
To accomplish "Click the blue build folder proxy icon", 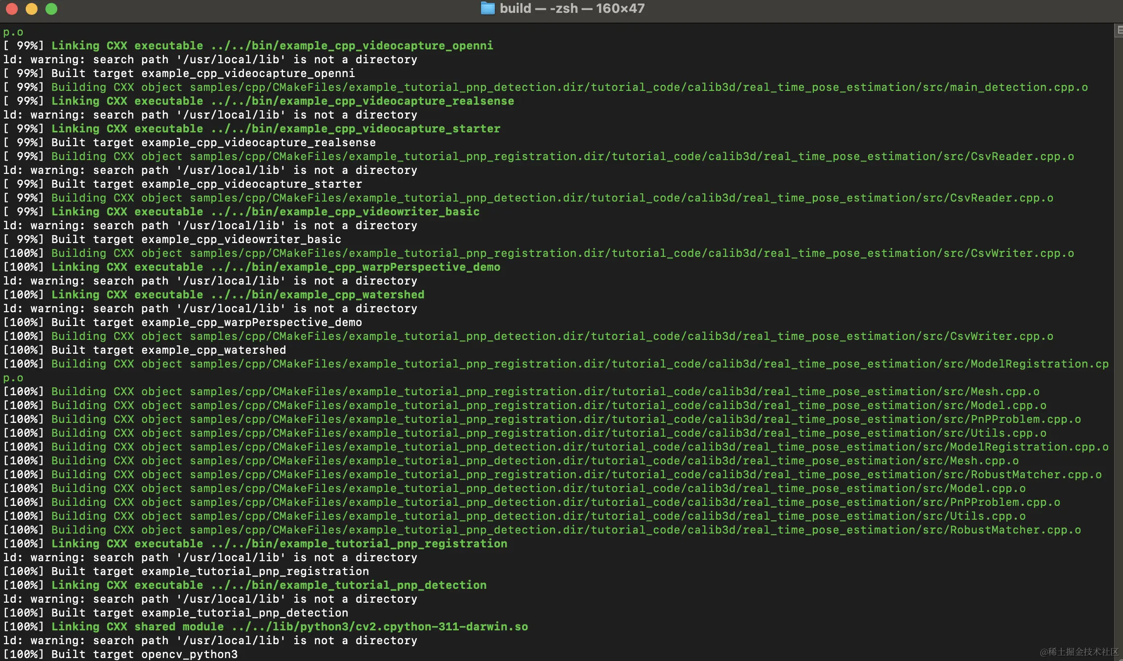I will 487,8.
